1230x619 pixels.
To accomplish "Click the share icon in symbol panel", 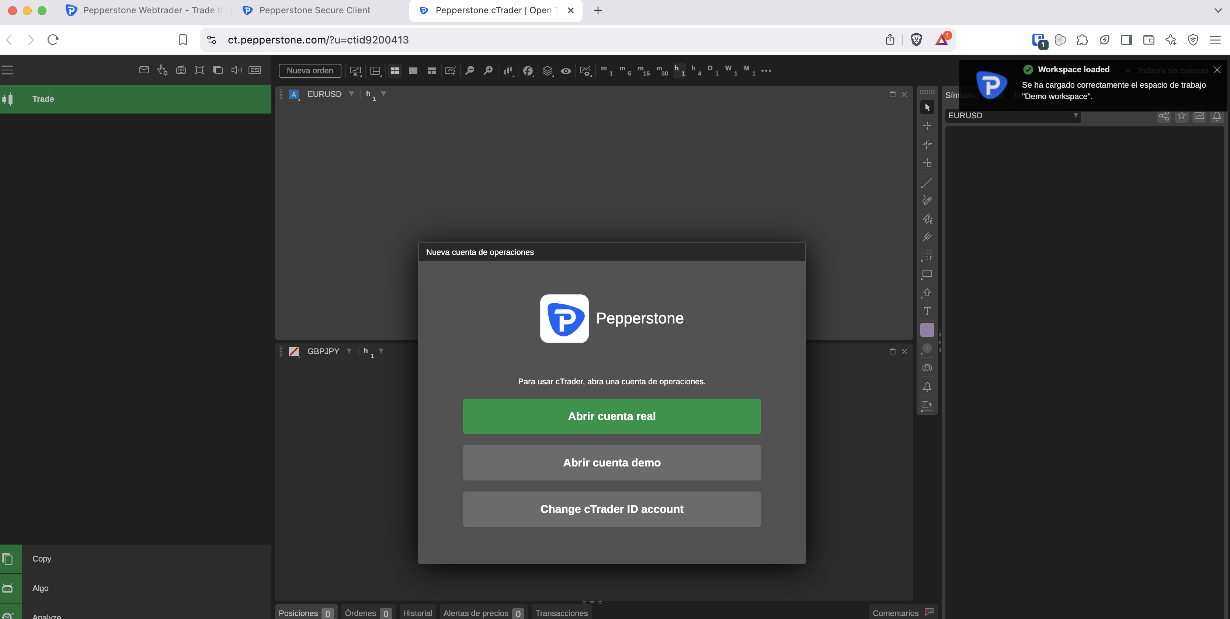I will [x=1164, y=116].
